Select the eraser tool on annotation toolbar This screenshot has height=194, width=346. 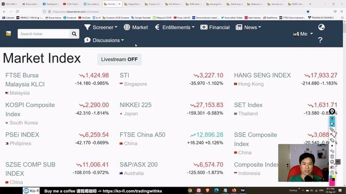coord(332,140)
